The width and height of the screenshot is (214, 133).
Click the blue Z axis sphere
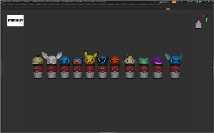point(207,16)
